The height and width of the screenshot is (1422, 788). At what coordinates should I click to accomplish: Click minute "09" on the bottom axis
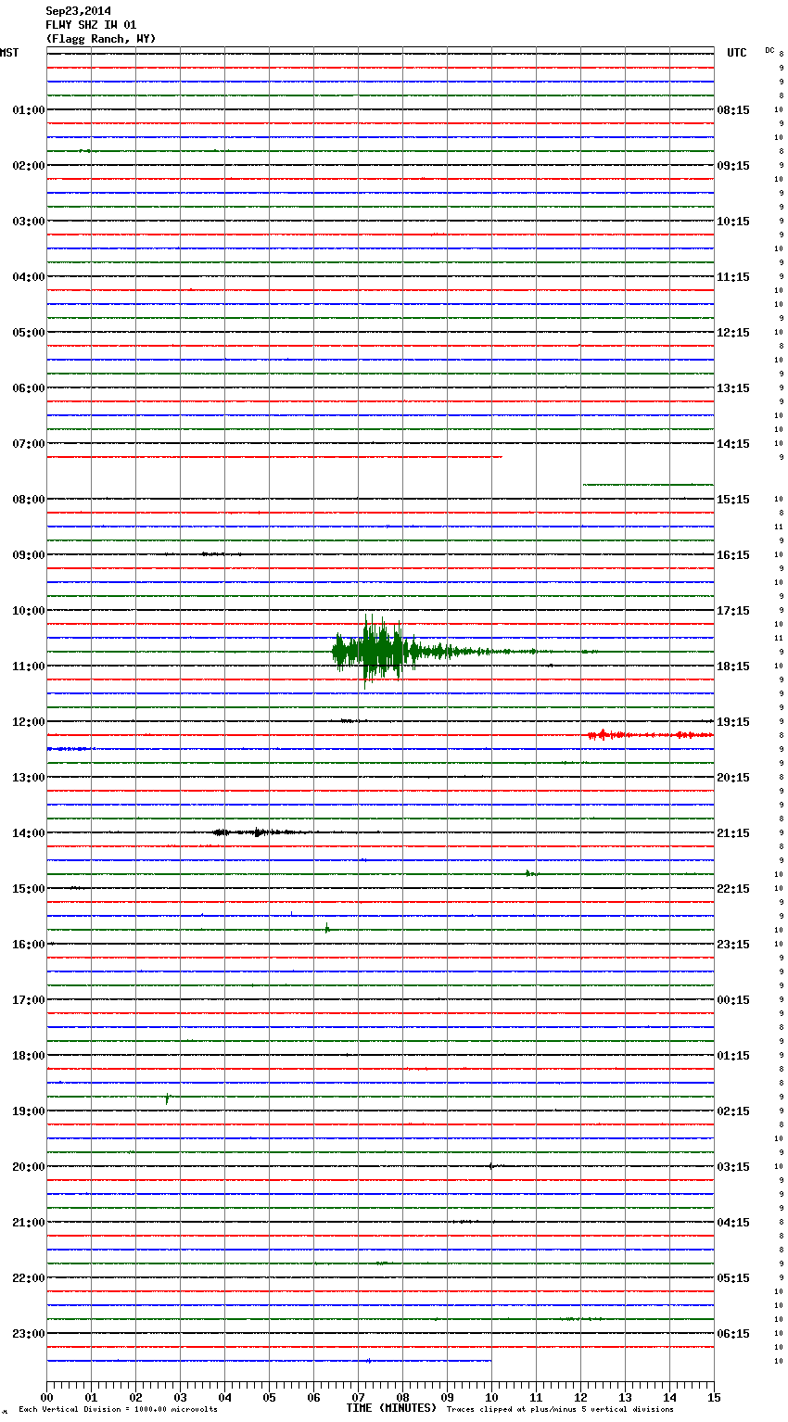[447, 1397]
